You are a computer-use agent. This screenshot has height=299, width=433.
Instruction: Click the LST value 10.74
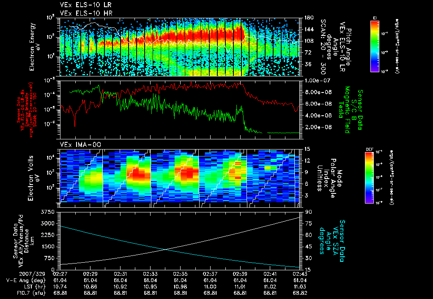(x=60, y=287)
